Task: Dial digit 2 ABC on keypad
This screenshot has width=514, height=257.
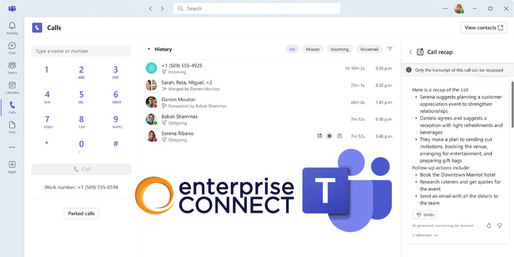Action: [x=81, y=72]
